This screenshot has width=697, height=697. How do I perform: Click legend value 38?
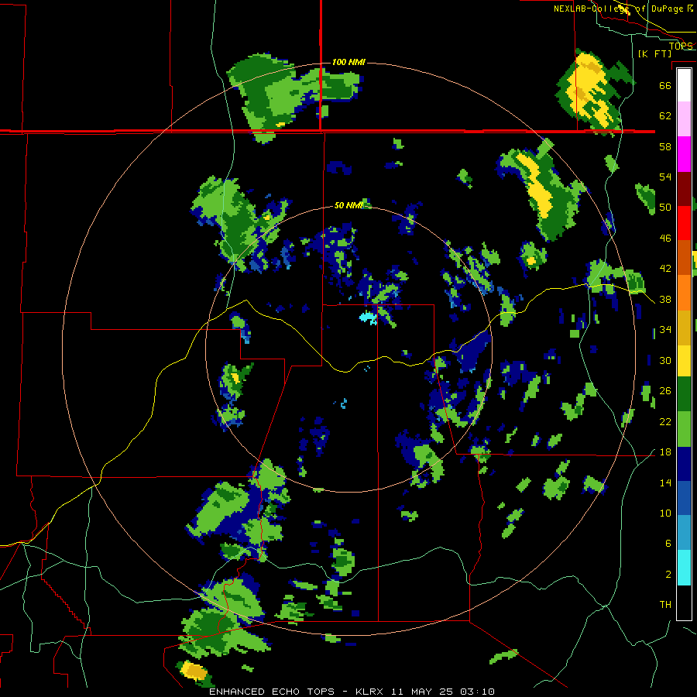pos(665,299)
